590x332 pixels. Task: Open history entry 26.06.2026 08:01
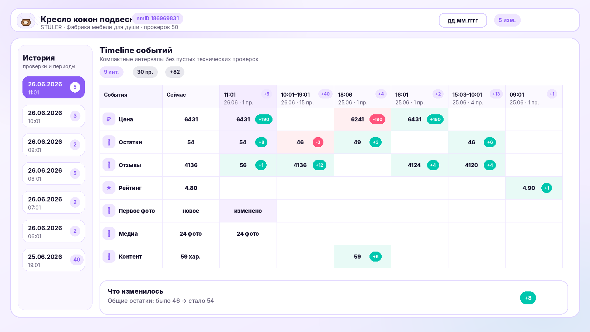coord(53,174)
